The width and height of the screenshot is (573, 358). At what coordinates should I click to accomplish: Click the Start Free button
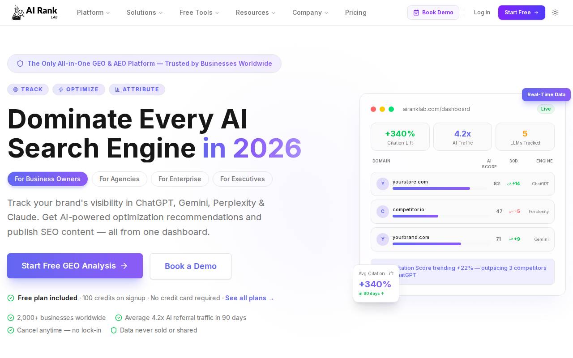(522, 13)
